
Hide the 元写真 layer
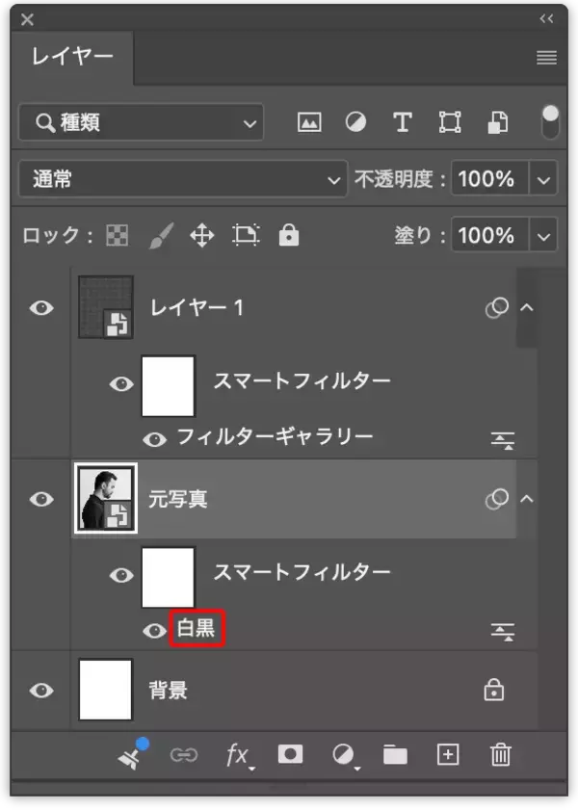[x=41, y=499]
